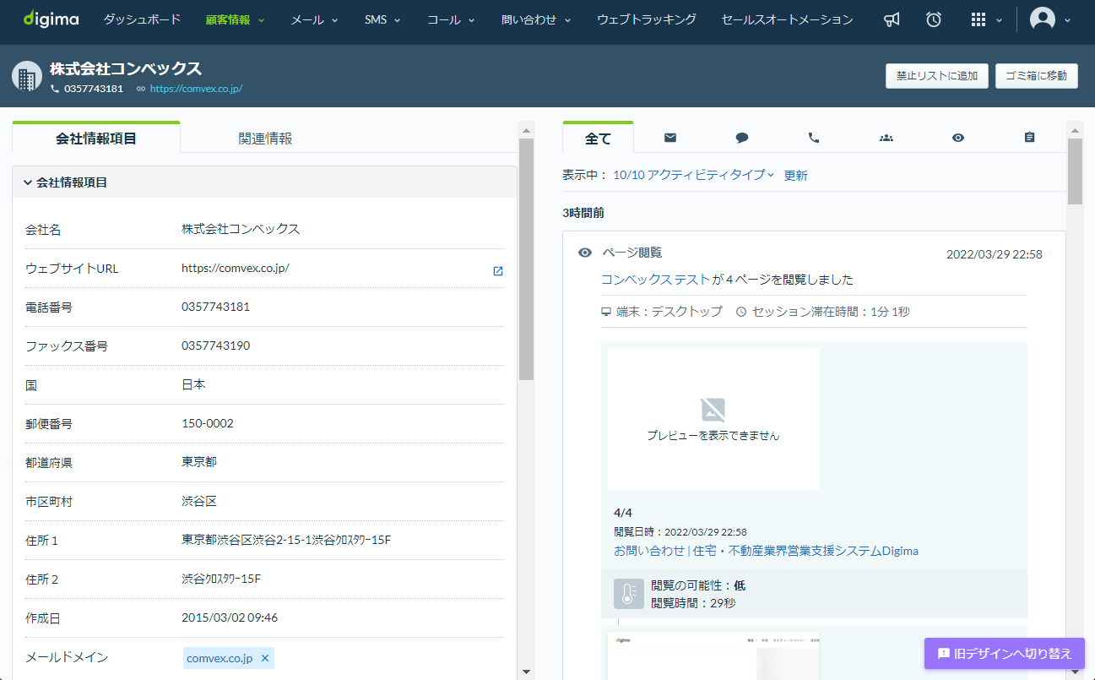1095x680 pixels.
Task: Select the 会社情報項目 tab
Action: point(96,138)
